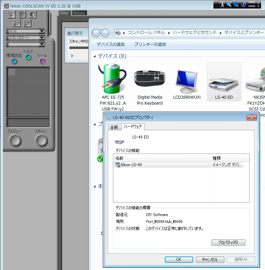265x270 pixels.
Task: Switch to the 全般 tab in properties dialog
Action: click(x=114, y=127)
